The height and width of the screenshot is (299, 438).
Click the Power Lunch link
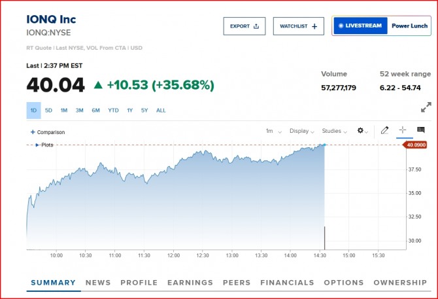(409, 26)
